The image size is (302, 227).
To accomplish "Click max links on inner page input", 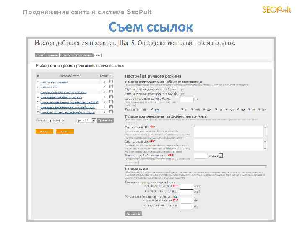I will click(187, 206).
